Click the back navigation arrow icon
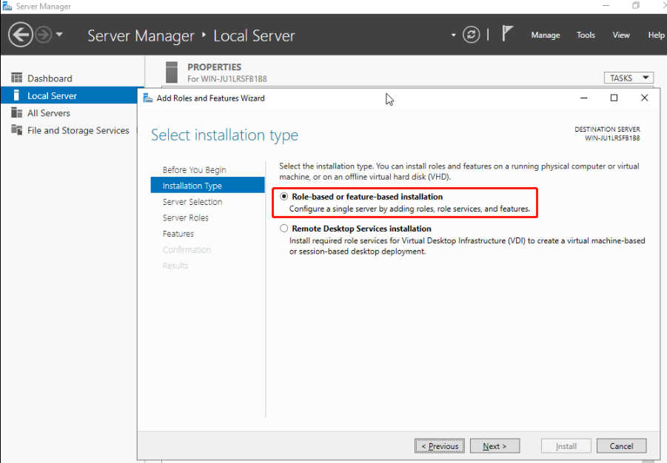 (x=21, y=35)
